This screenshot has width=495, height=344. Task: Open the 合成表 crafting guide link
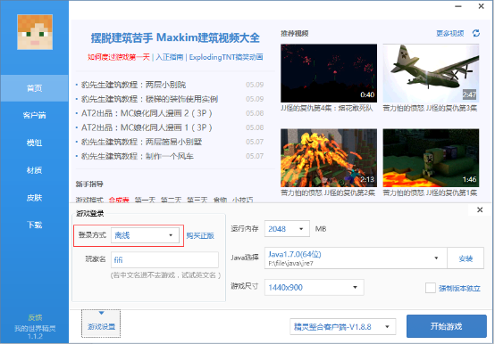(119, 200)
